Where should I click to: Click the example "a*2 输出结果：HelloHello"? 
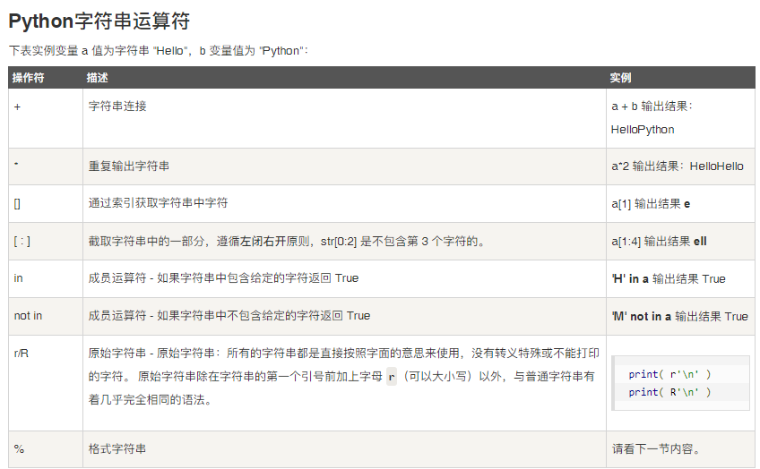click(678, 166)
